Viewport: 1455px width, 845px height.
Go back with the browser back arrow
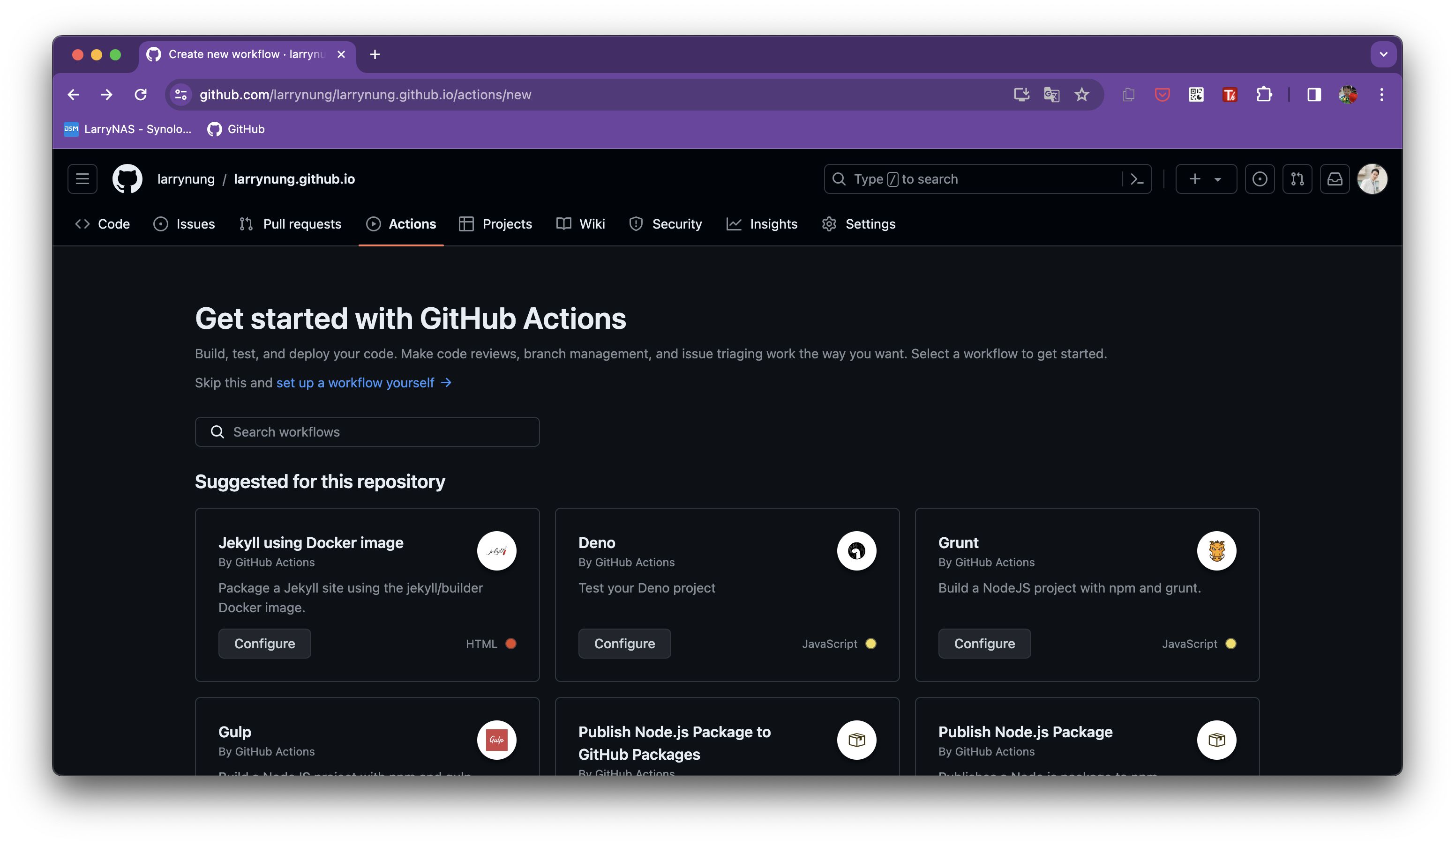coord(73,95)
